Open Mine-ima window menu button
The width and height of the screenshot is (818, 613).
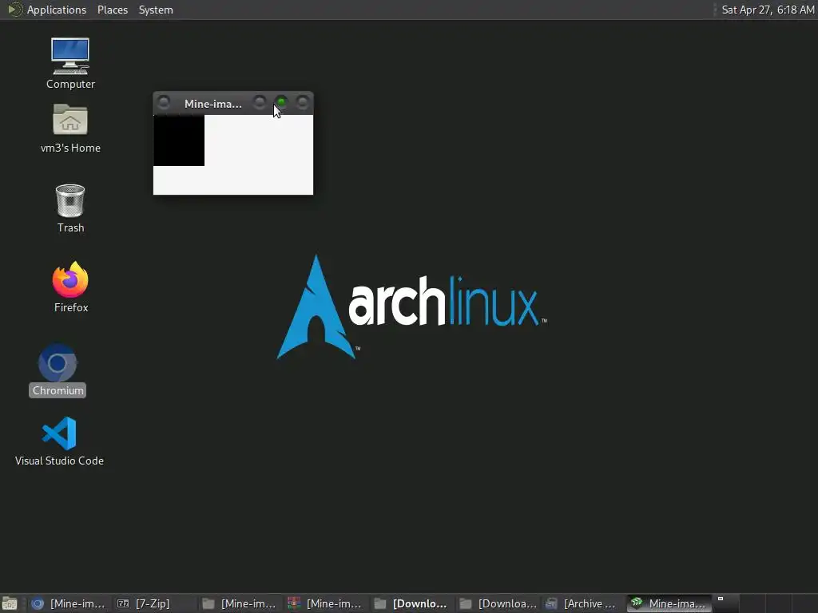(x=163, y=102)
